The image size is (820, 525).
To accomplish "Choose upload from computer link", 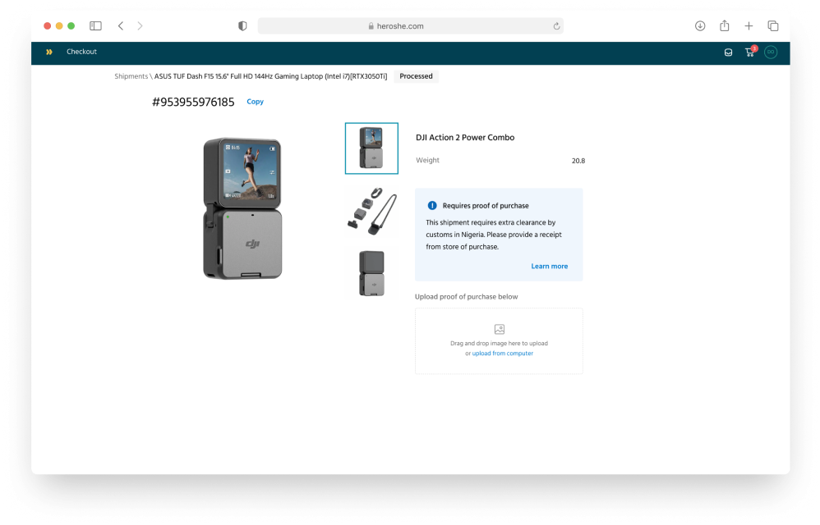I will (x=503, y=354).
